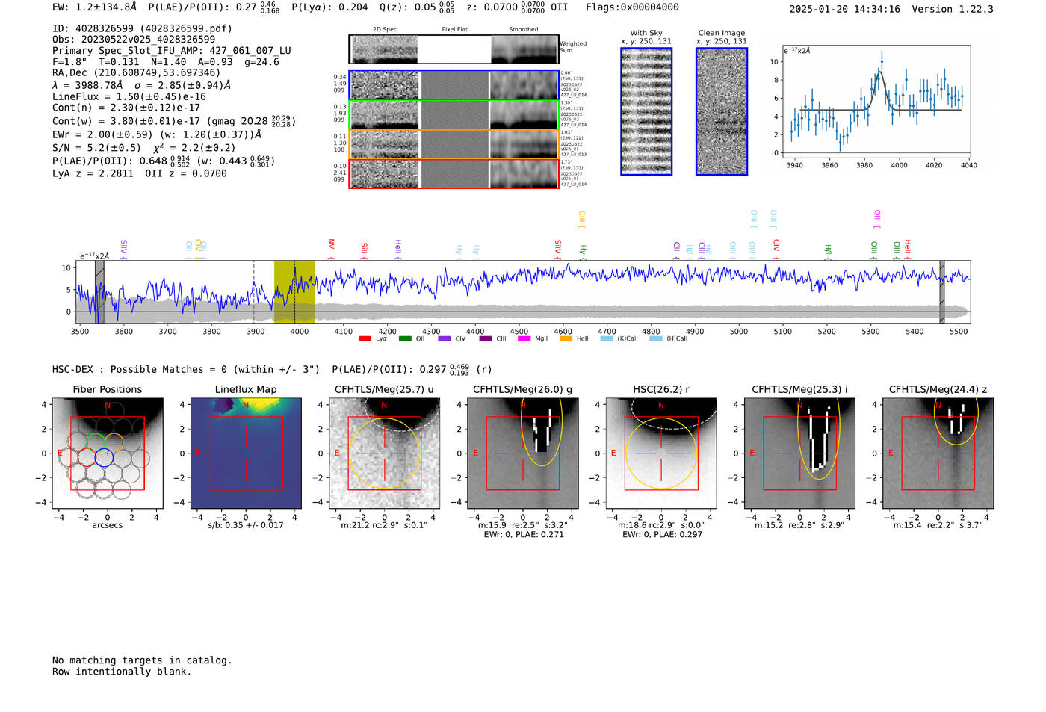Click the purple CIV legend swatch
Viewport: 1046px width, 712px height.
[445, 339]
